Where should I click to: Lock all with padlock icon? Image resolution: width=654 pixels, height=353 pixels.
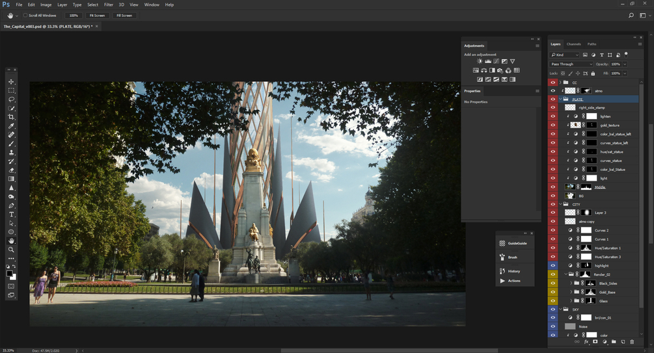(593, 73)
